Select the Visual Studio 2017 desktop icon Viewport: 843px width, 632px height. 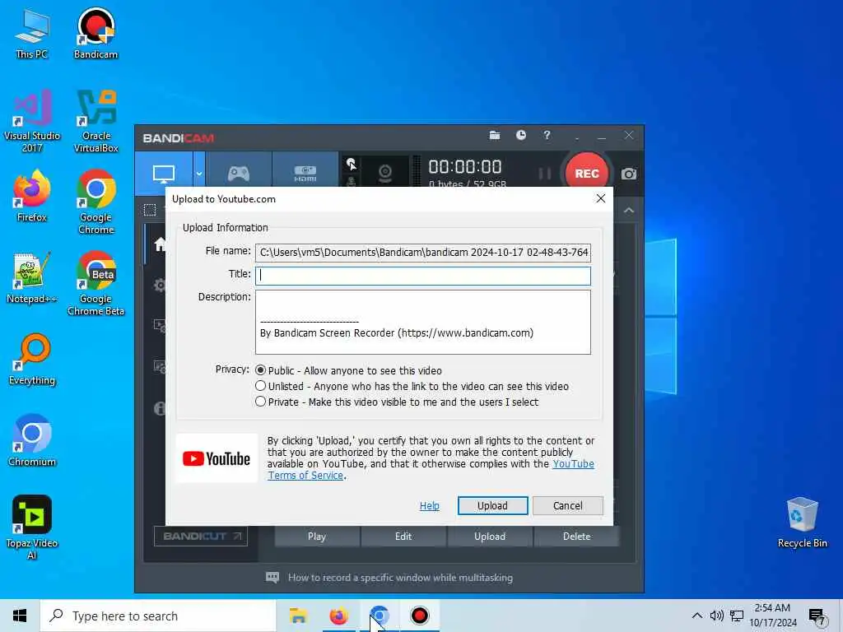click(x=32, y=122)
